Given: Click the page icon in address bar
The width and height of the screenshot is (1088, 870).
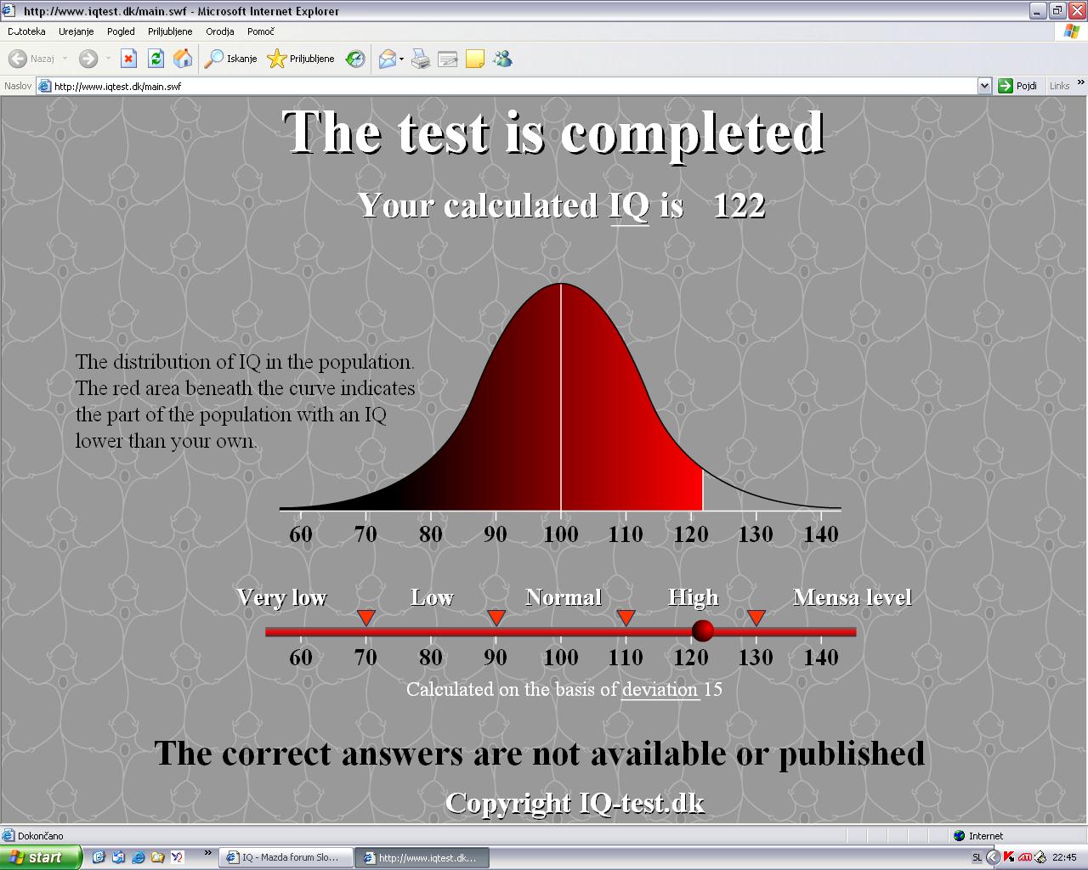Looking at the screenshot, I should (x=45, y=86).
